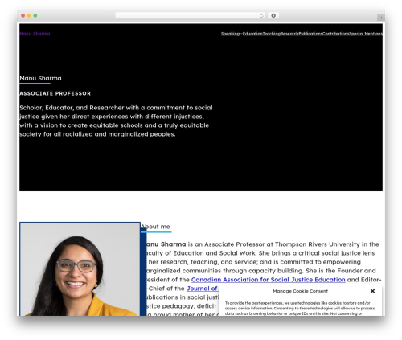
Task: Close the Manage Cookie Consent popup
Action: [x=372, y=291]
